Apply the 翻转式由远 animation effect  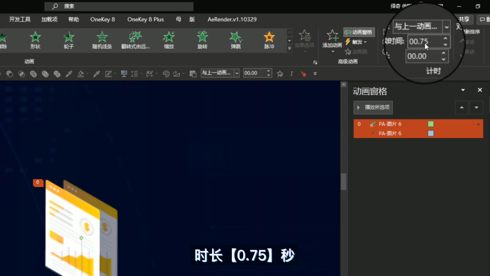click(x=135, y=40)
